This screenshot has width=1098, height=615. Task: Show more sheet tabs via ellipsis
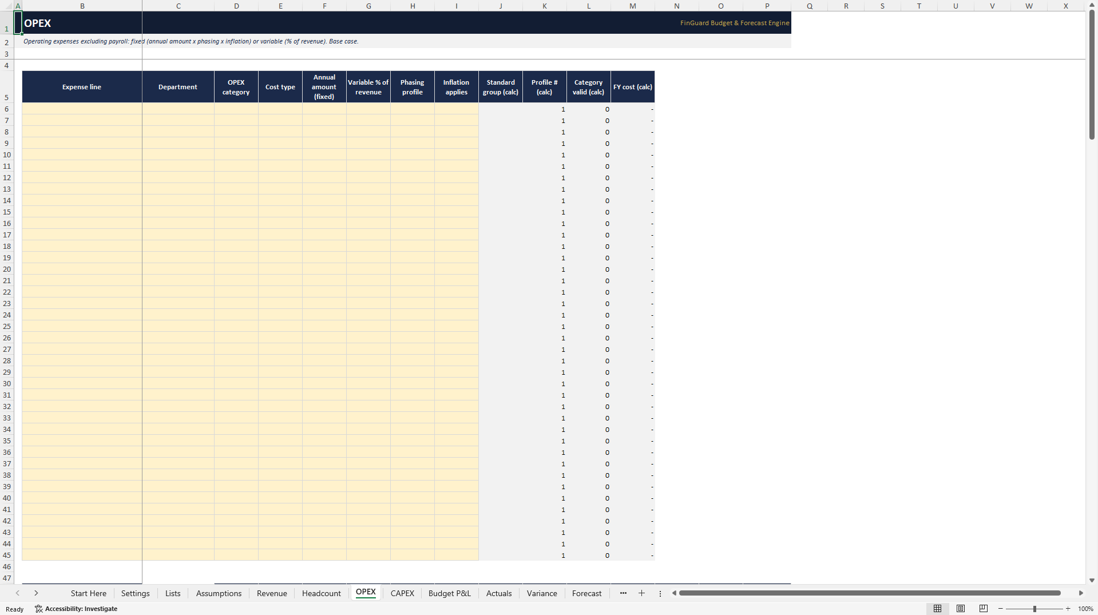623,593
